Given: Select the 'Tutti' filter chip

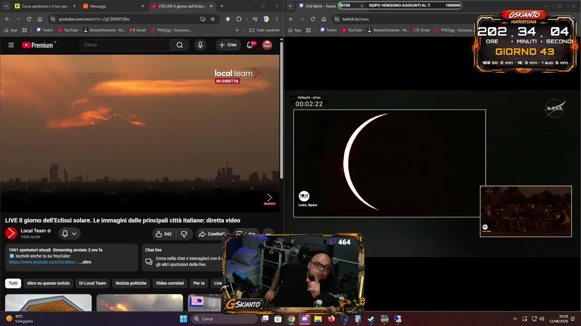Looking at the screenshot, I should point(13,283).
